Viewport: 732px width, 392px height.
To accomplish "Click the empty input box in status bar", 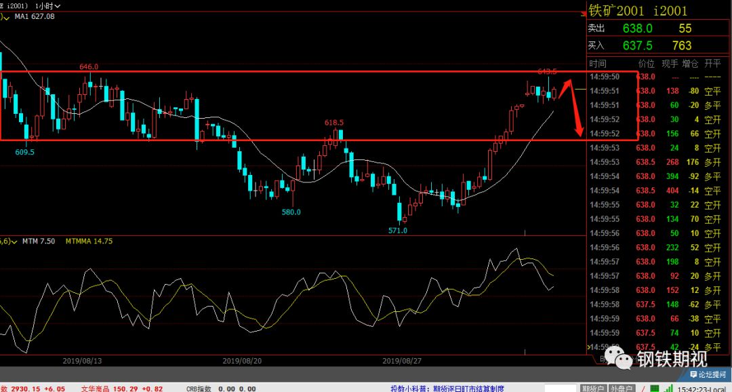I will coord(561,388).
